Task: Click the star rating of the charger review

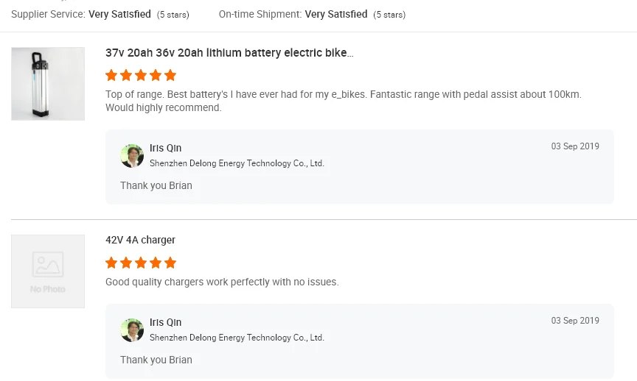Action: click(x=141, y=263)
